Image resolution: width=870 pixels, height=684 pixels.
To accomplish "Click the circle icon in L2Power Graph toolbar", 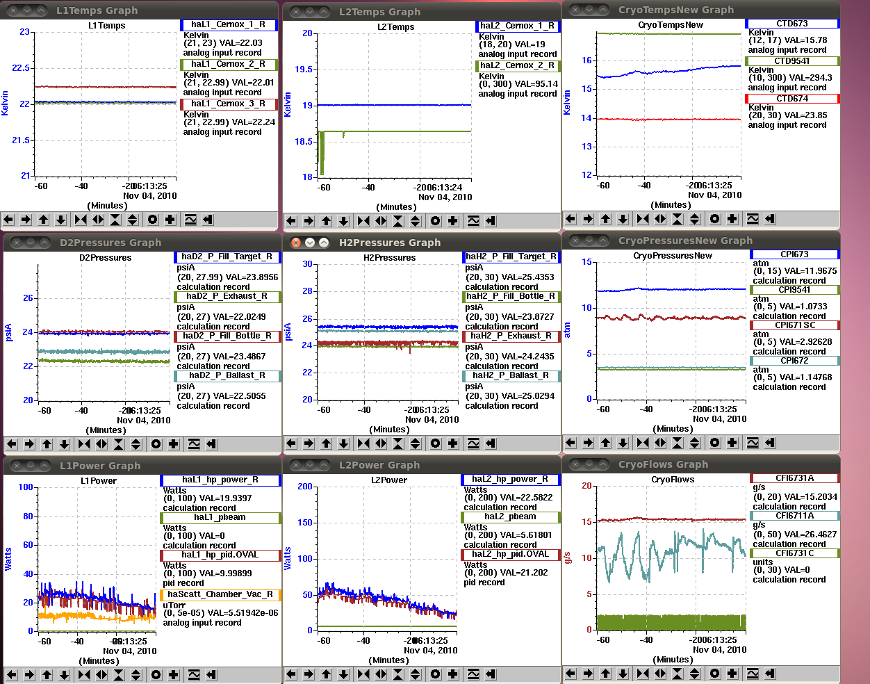I will point(436,674).
